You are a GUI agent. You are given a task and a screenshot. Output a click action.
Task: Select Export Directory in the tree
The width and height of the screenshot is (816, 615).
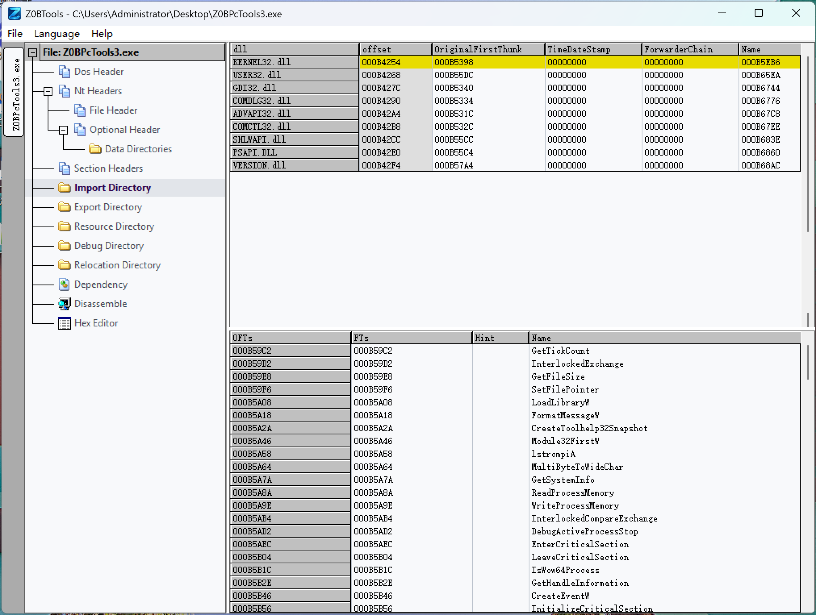(108, 207)
